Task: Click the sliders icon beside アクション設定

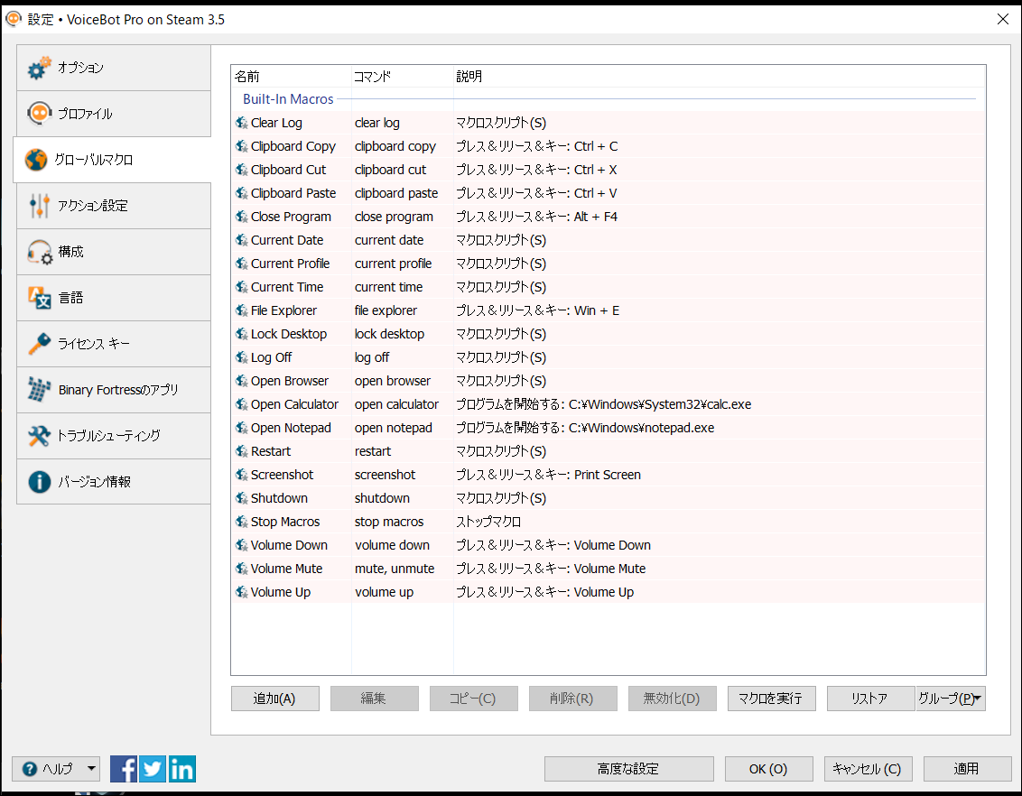Action: tap(39, 206)
